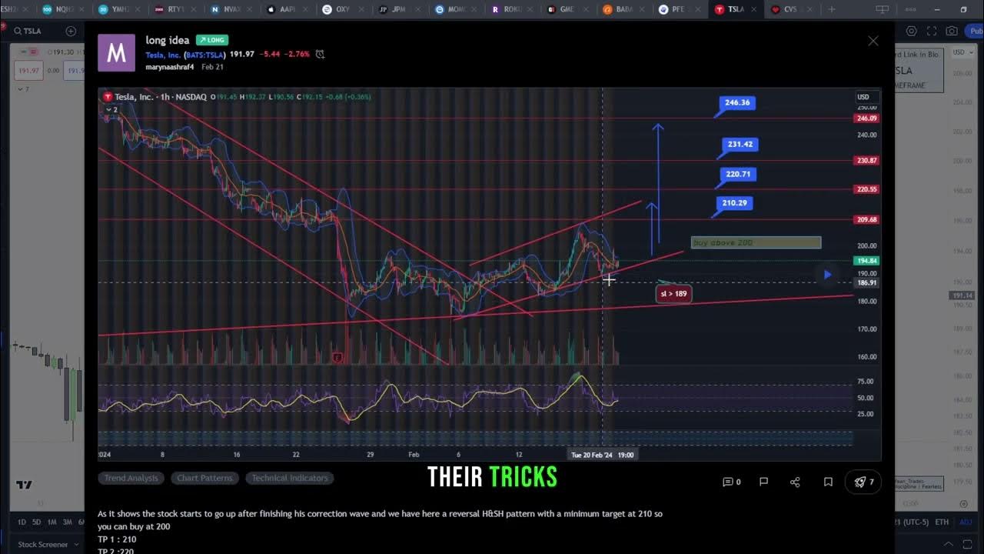
Task: Close the long idea popup
Action: coord(873,41)
